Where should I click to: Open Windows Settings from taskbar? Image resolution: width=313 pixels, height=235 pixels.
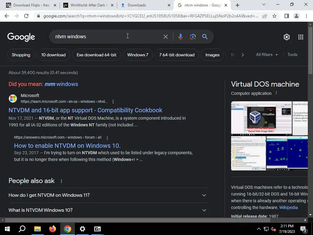[82, 229]
